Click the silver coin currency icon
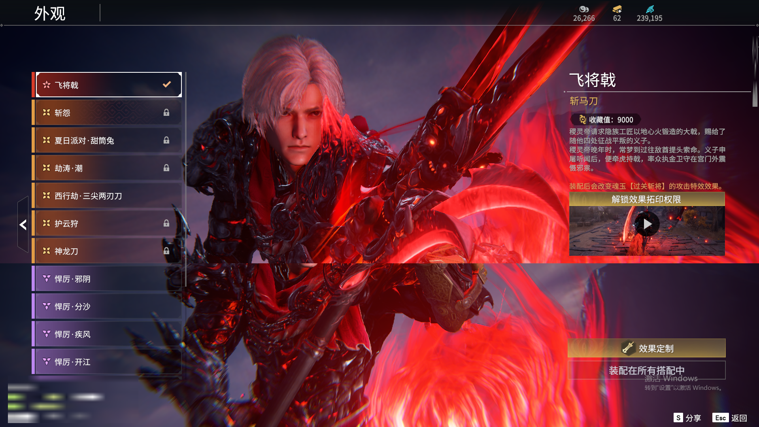The image size is (759, 427). (584, 9)
